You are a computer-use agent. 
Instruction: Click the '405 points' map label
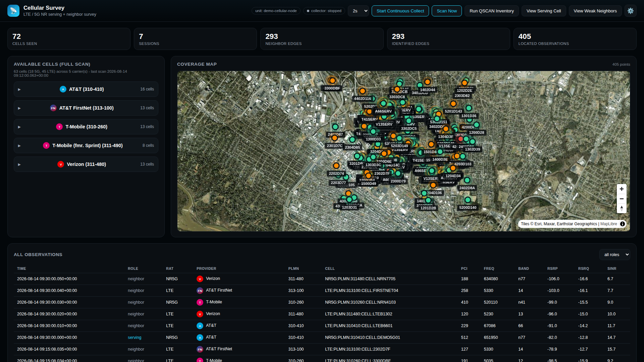[621, 64]
